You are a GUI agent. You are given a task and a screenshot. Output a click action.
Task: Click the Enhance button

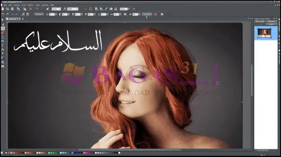pos(39,14)
